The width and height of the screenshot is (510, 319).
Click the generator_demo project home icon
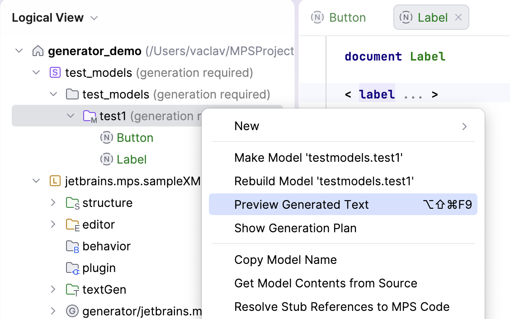click(x=38, y=51)
